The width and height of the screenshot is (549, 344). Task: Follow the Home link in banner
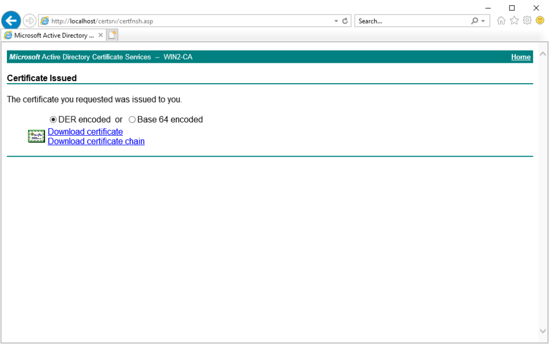click(x=521, y=57)
